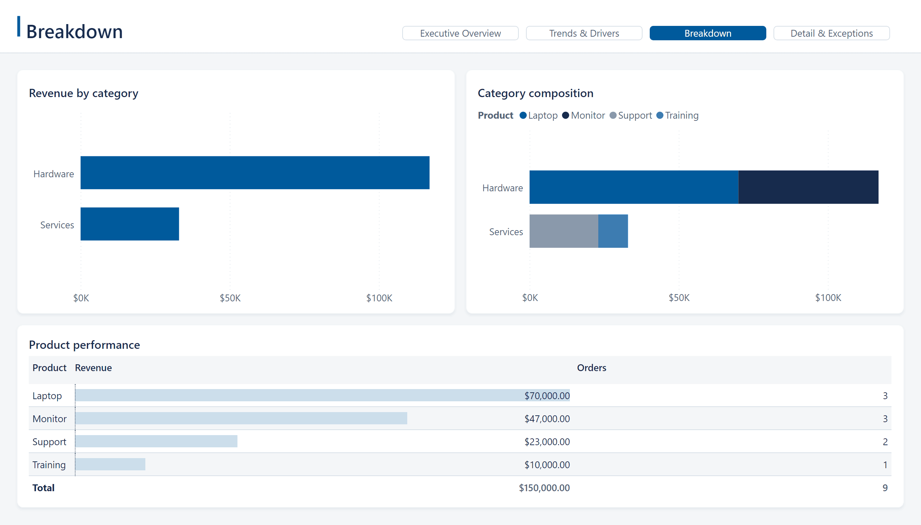Select the Laptop row in table
Viewport: 921px width, 525px height.
pos(460,396)
